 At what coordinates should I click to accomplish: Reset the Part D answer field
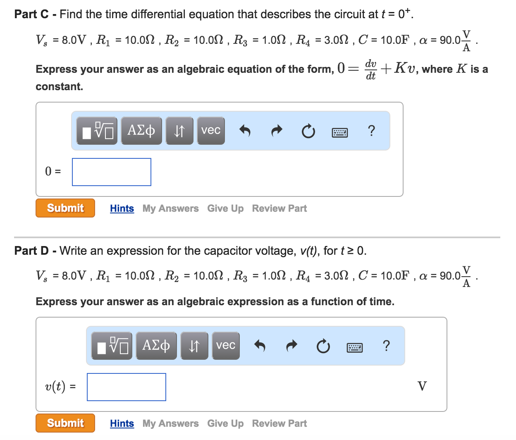click(323, 347)
